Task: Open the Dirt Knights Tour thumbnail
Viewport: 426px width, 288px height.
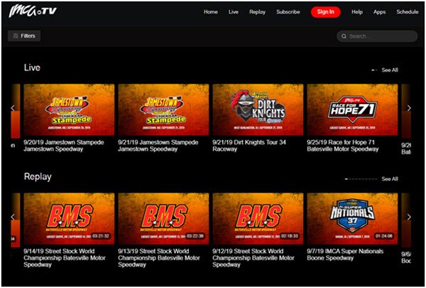Action: click(258, 110)
